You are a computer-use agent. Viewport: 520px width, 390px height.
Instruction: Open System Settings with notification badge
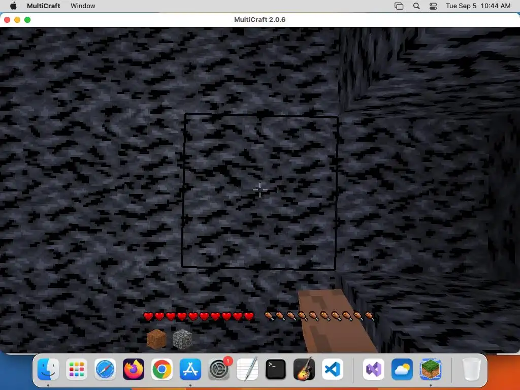219,369
